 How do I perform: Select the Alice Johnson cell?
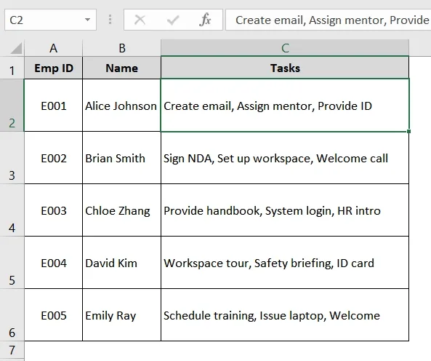(x=122, y=106)
